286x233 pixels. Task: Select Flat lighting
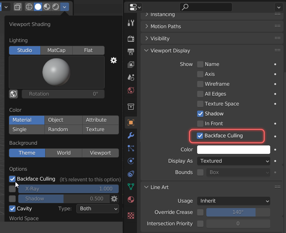[x=88, y=50]
